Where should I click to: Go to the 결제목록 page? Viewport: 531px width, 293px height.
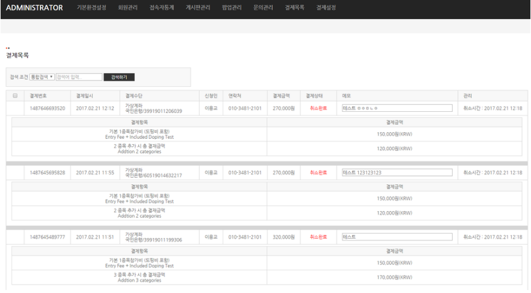[295, 8]
